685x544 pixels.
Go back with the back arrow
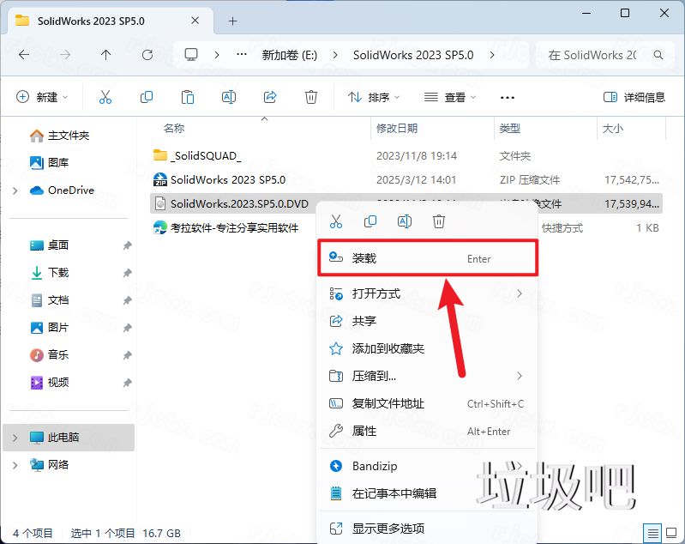pos(24,55)
